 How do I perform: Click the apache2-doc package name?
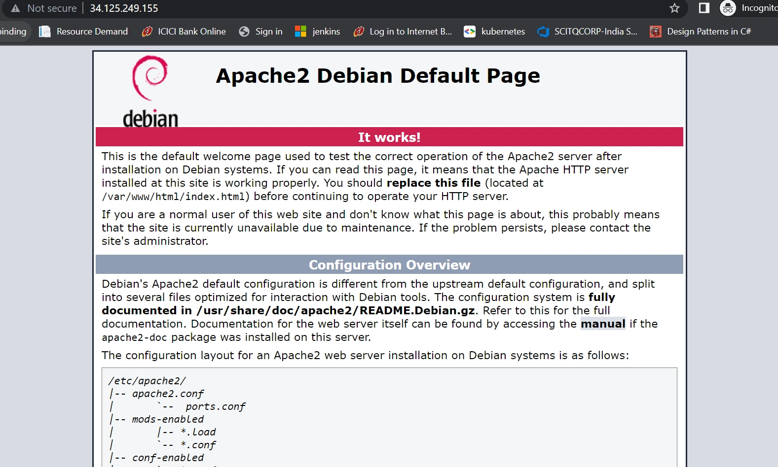point(134,337)
